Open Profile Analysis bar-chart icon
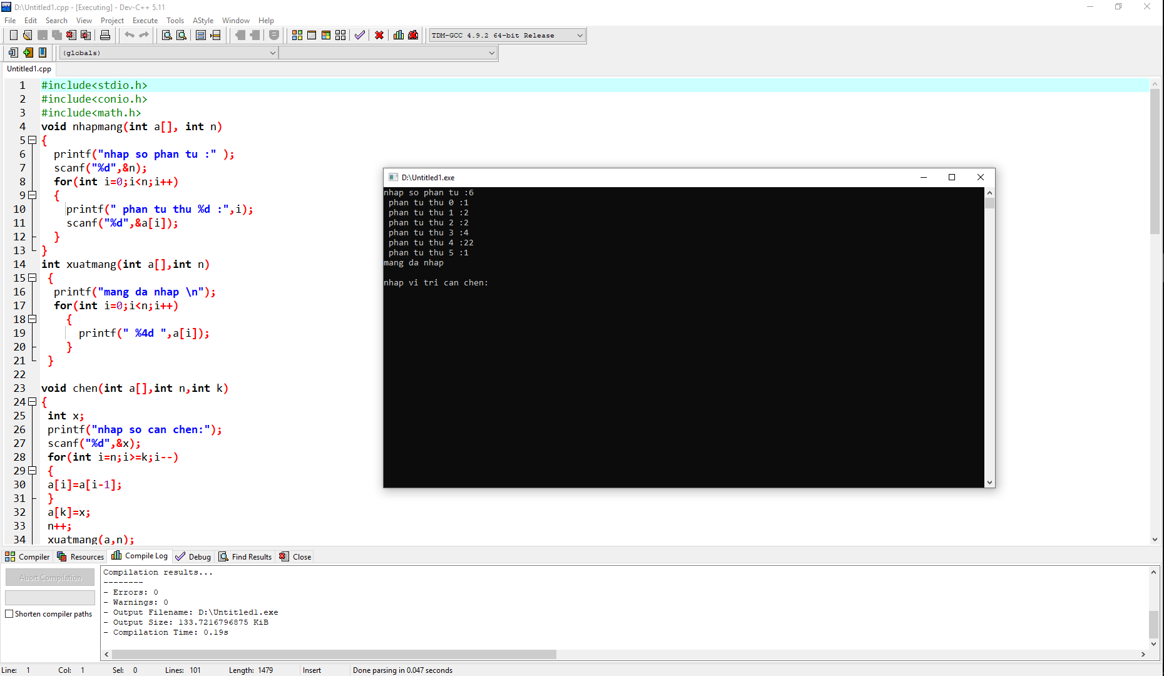 399,35
